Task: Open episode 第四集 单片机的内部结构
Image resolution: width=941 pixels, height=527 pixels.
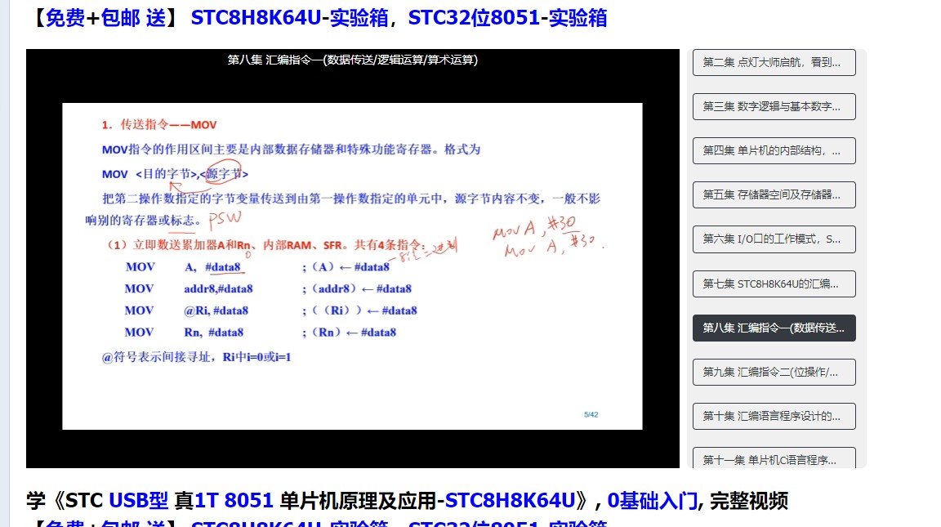Action: 774,150
